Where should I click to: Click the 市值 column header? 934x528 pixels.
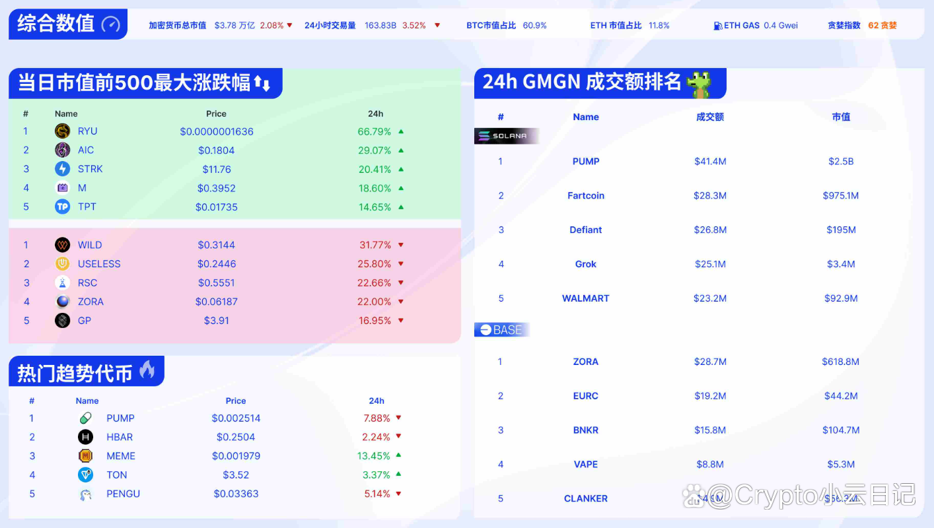point(840,117)
